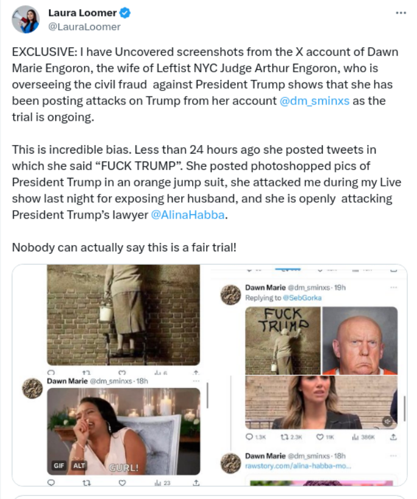Viewport: 417px width, 499px height.
Task: Click the Laura Loomer display name
Action: (x=82, y=13)
